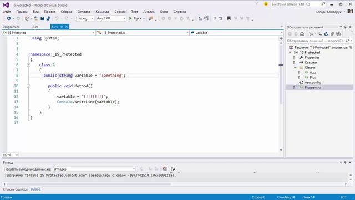The width and height of the screenshot is (355, 200).
Task: Switch to B.cs editor tab
Action: click(x=35, y=27)
